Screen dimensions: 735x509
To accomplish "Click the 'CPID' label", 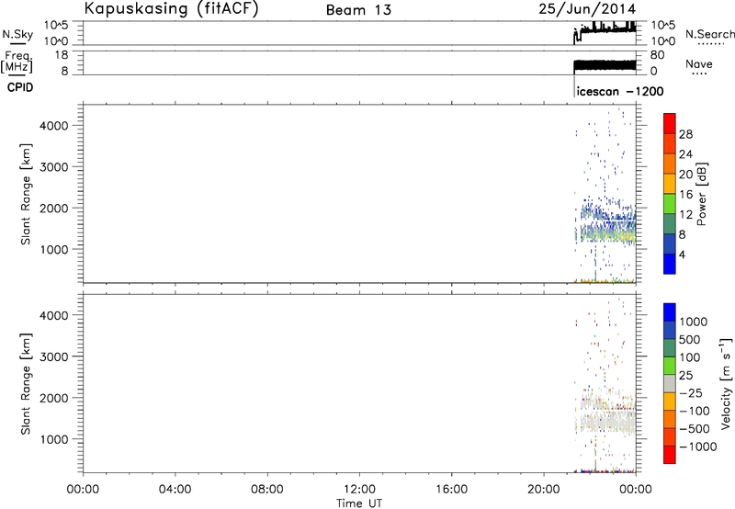I will [20, 87].
